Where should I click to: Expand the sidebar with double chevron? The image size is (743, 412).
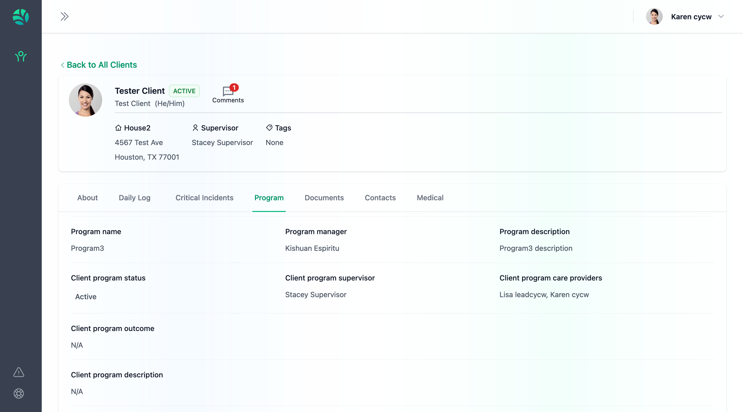64,16
